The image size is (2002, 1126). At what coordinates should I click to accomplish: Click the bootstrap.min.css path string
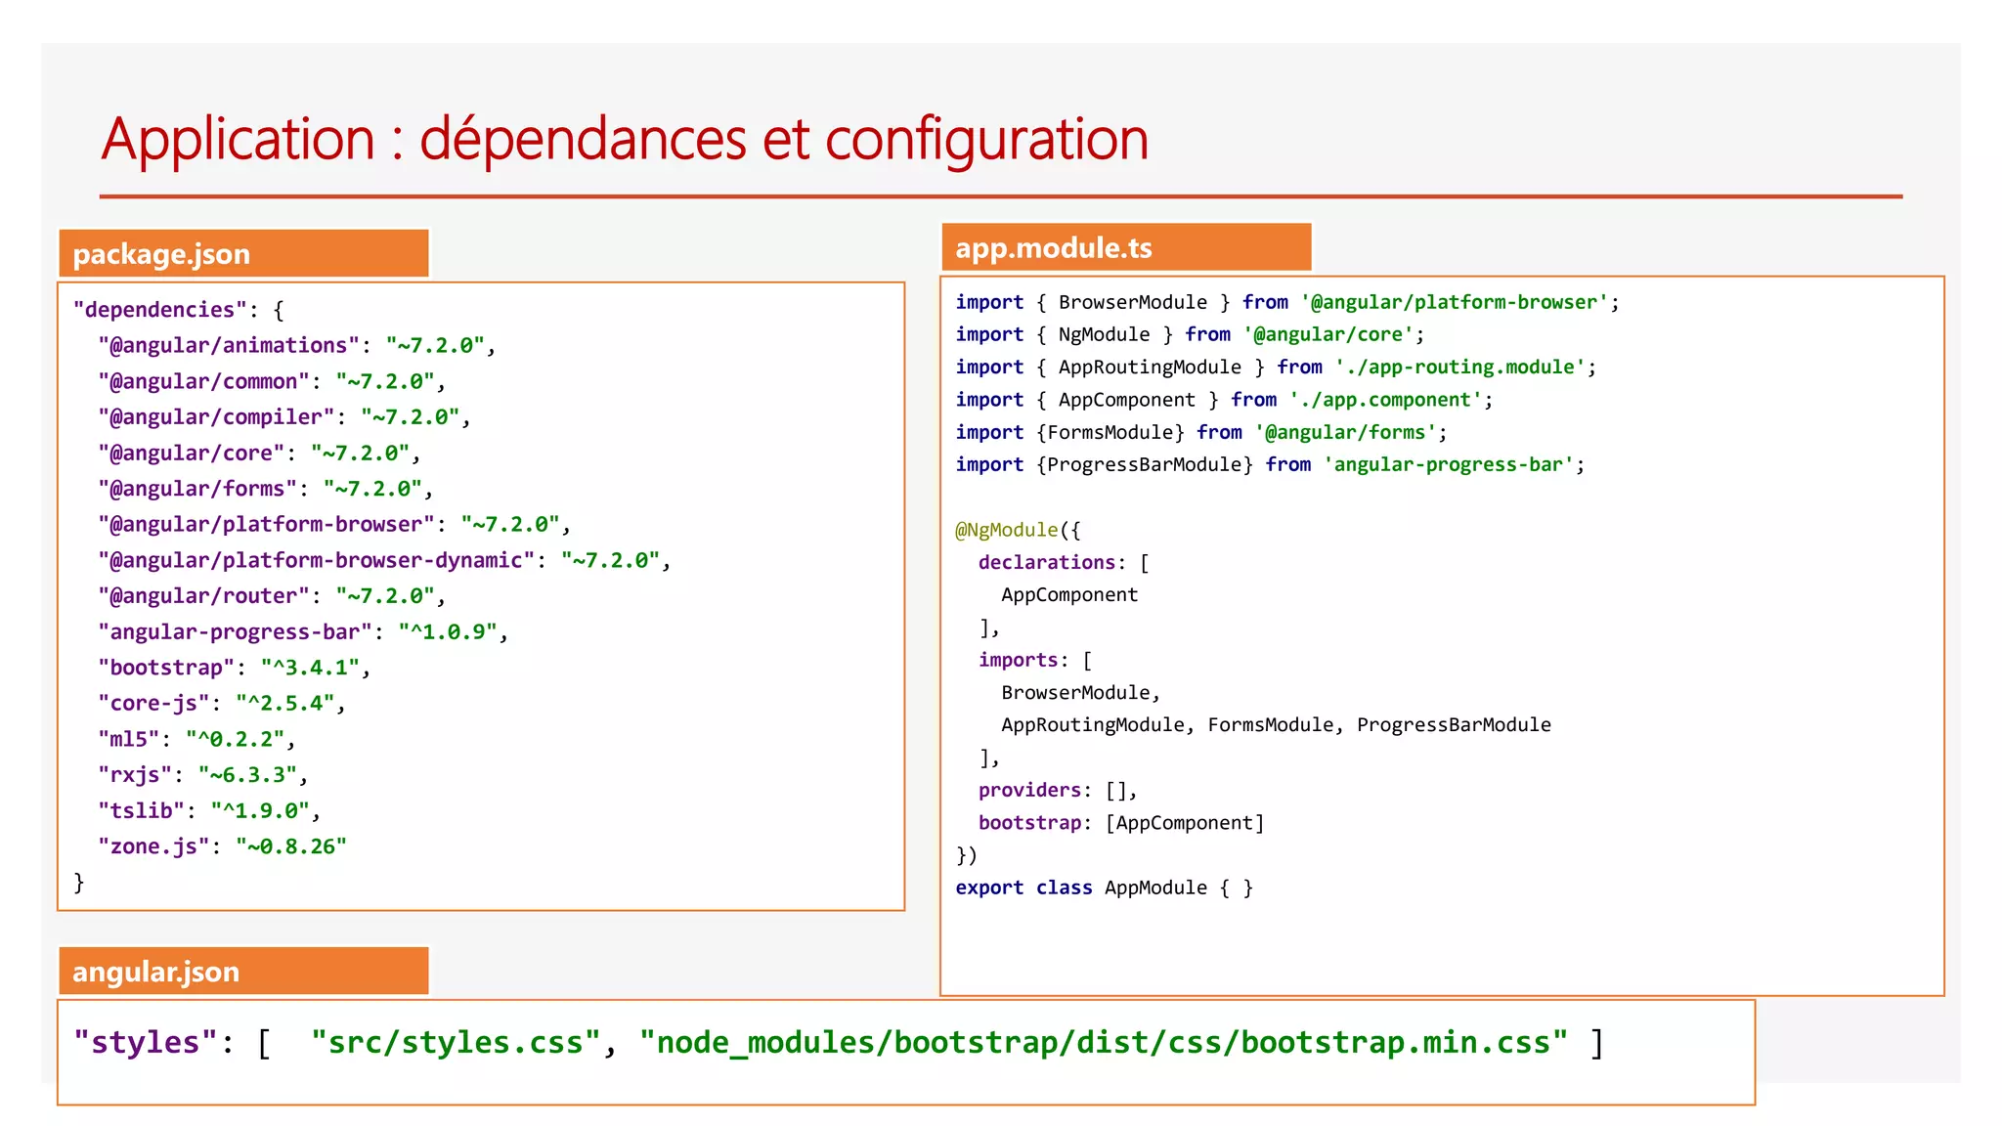(x=1104, y=1042)
